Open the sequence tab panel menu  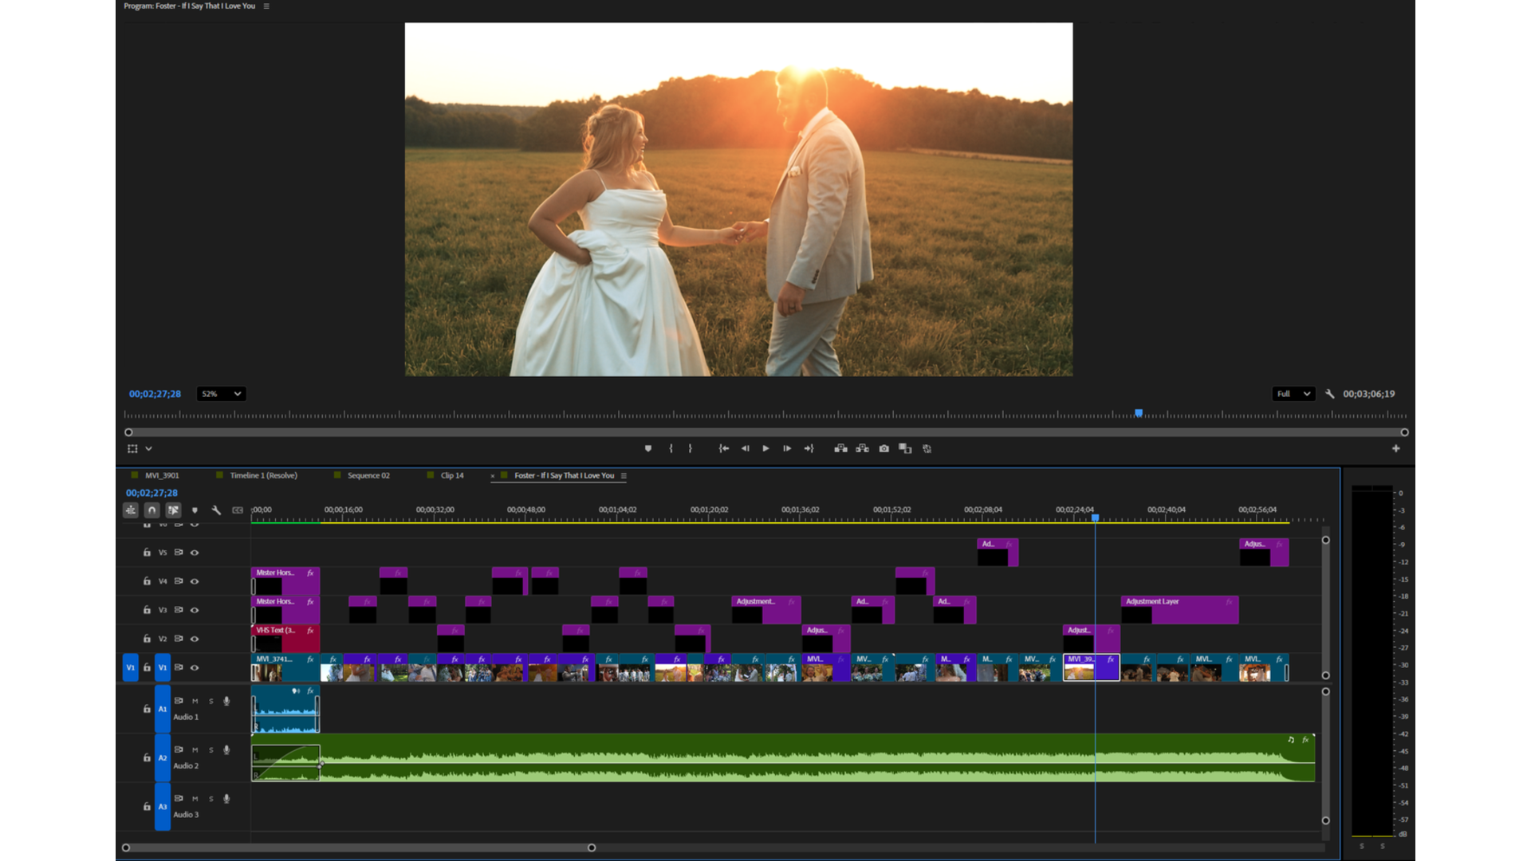click(624, 476)
